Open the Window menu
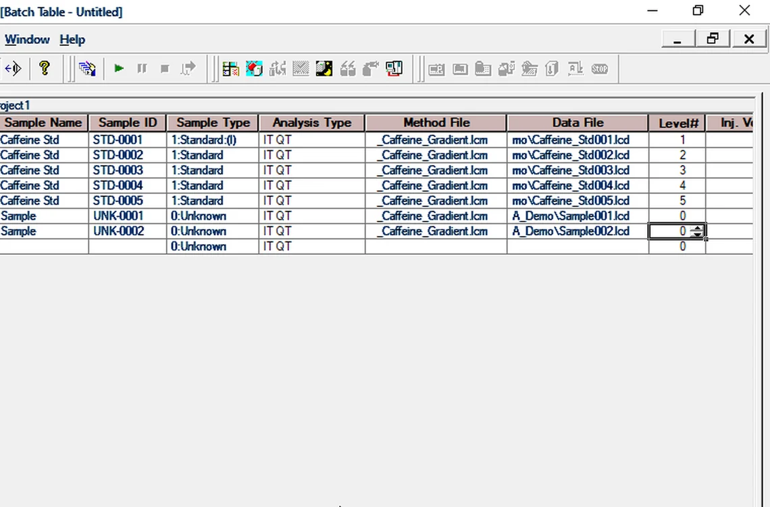770x507 pixels. pyautogui.click(x=27, y=39)
